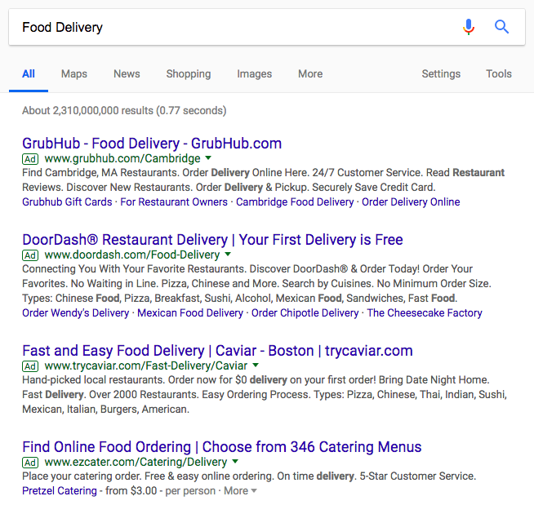Click the voice search microphone icon
The height and width of the screenshot is (514, 534).
click(x=469, y=27)
